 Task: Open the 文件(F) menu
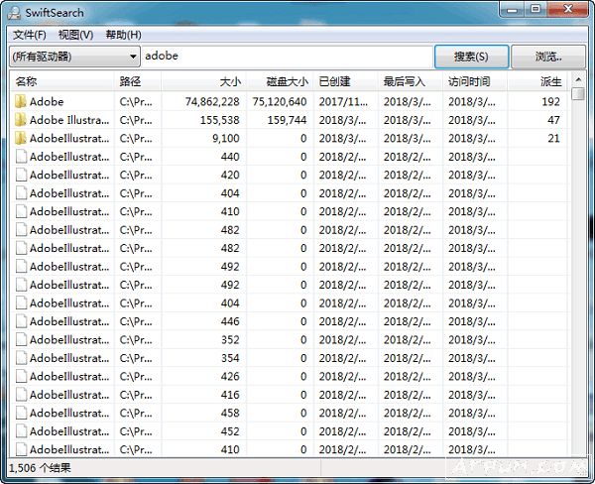tap(30, 35)
